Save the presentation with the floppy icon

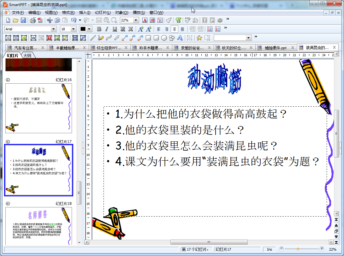click(x=23, y=21)
